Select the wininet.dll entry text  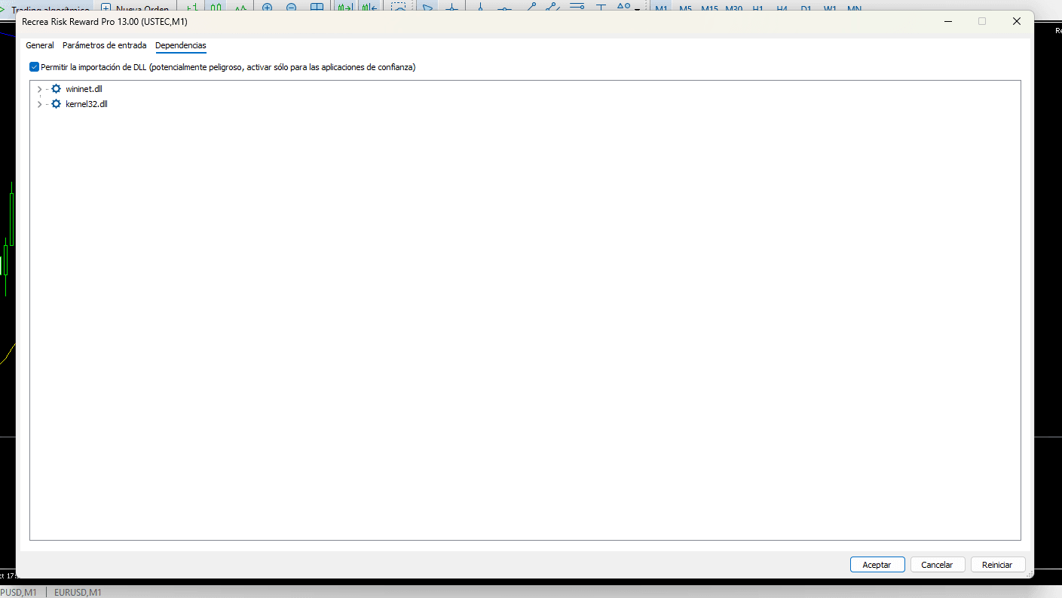tap(84, 89)
